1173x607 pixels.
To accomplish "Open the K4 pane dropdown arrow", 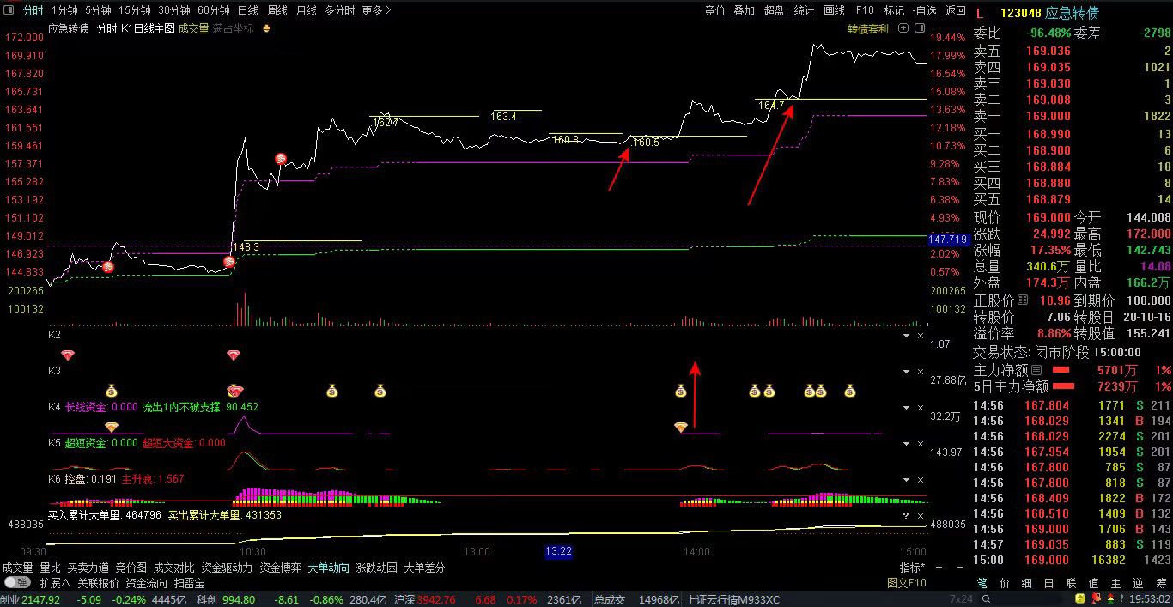I will click(x=906, y=408).
